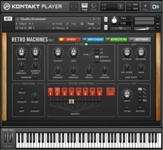Screen dimensions: 163x150
Task: Enable ARP in Perform section
Action: tap(22, 108)
